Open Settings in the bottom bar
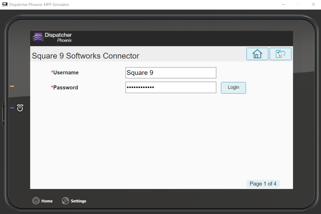Screen dimensions: 321x214 point(74,201)
